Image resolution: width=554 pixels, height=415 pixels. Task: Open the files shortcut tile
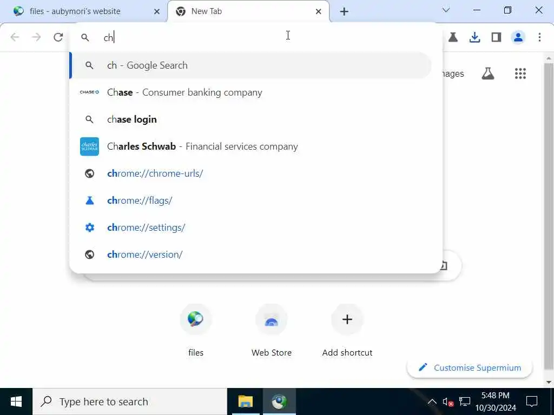coord(196,331)
